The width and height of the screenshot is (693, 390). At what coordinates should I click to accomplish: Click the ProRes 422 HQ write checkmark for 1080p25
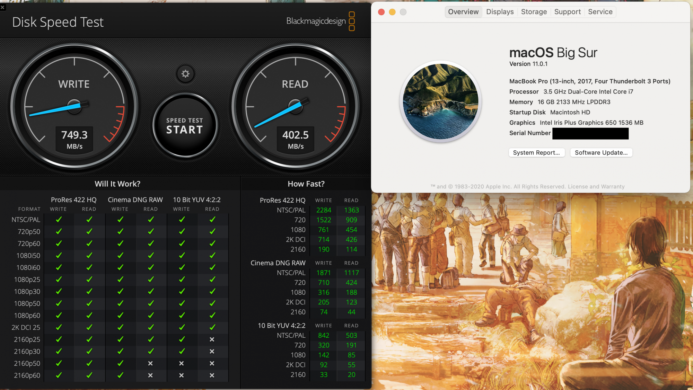[59, 279]
